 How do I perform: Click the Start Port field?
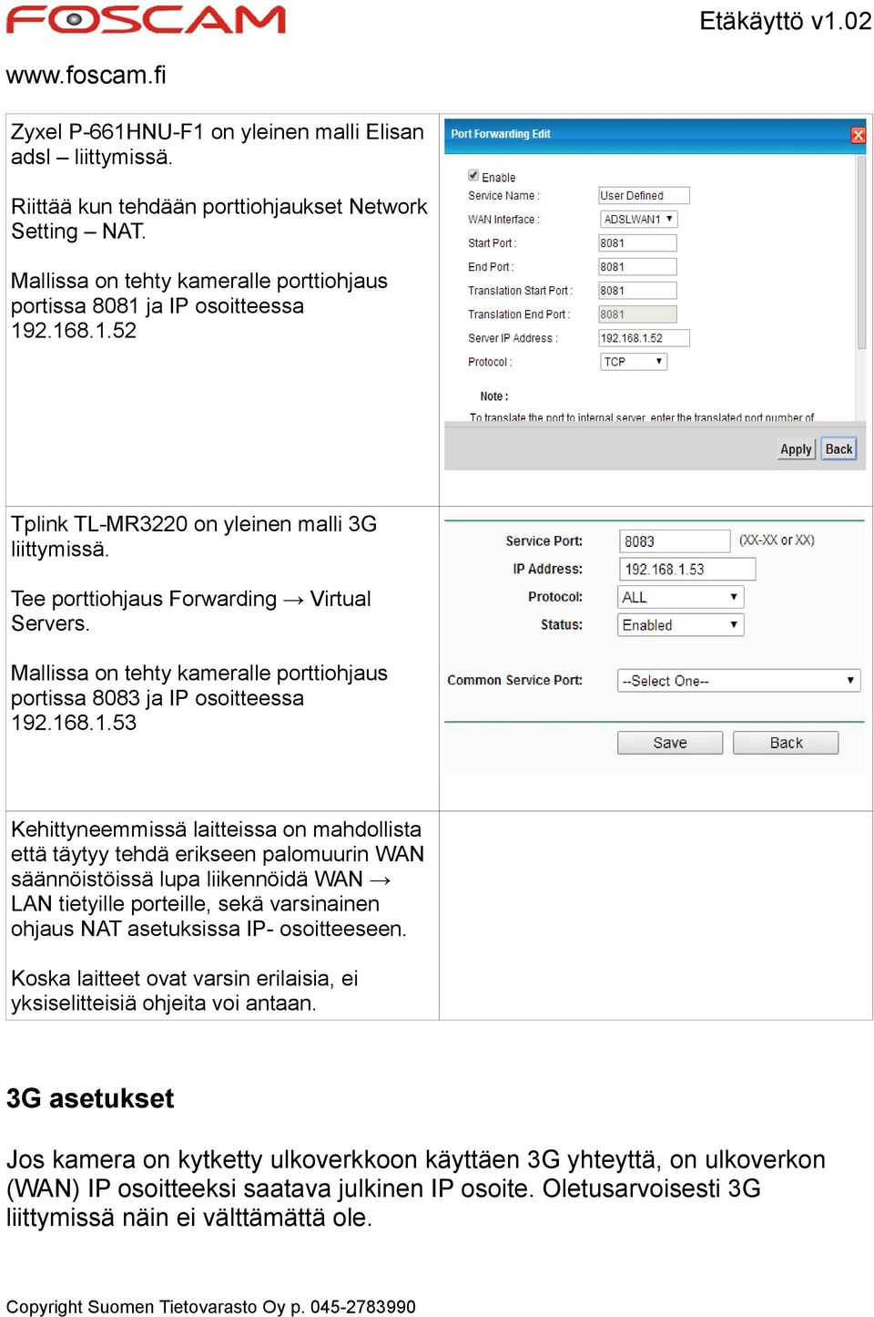[x=637, y=243]
